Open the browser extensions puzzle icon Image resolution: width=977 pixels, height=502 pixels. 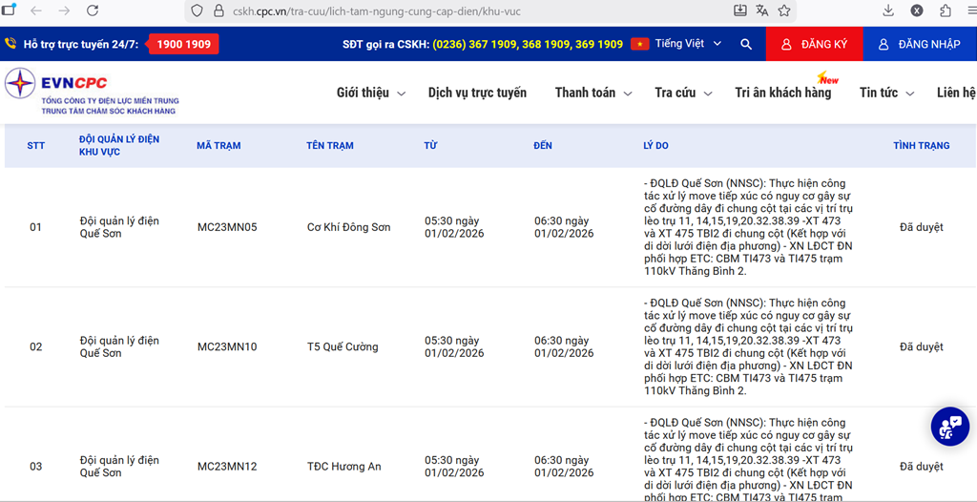946,10
